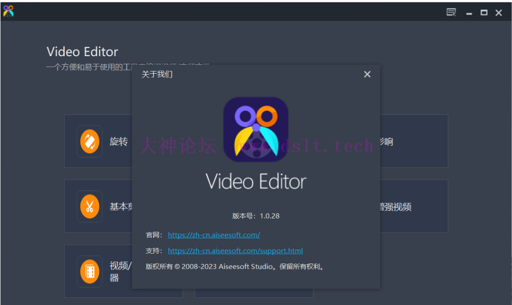The width and height of the screenshot is (512, 305).
Task: Open the support.html support link
Action: pos(235,250)
